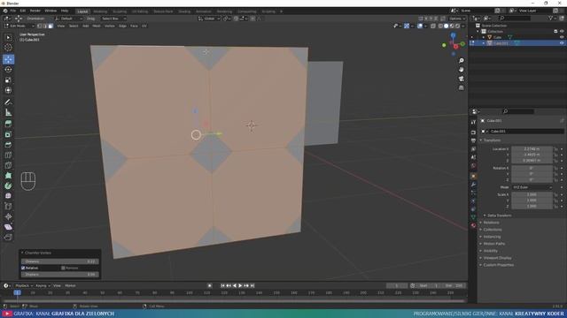Activate the Scale tool
567x318 pixels.
[8, 80]
